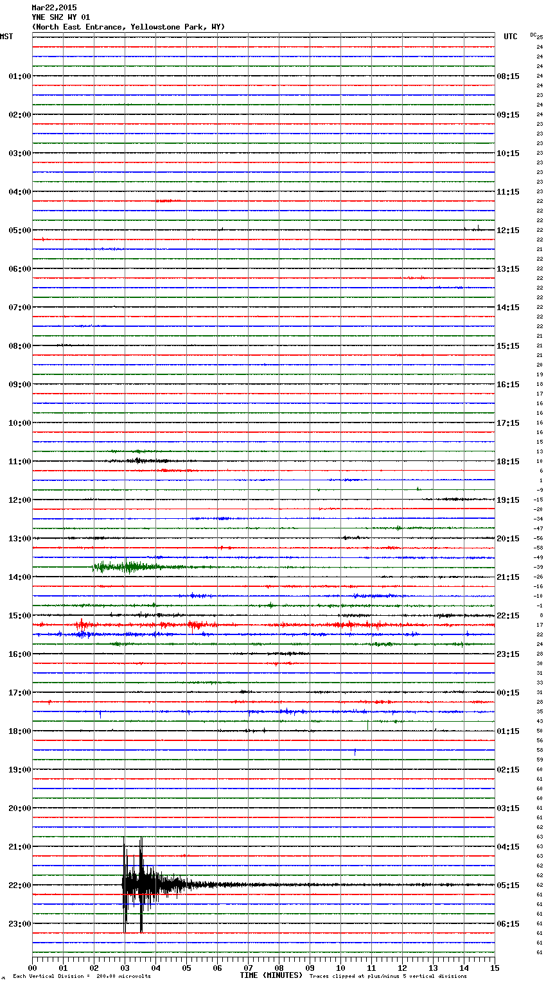Viewport: 546px width, 985px height.
Task: Click the TIME (MINUTES) axis title
Action: pos(271,975)
